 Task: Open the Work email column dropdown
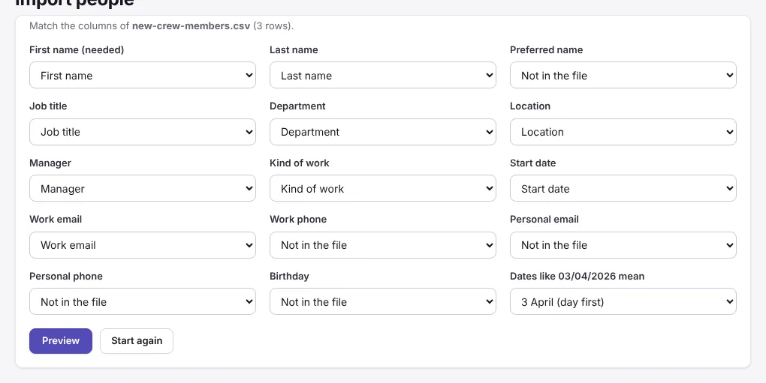click(143, 245)
